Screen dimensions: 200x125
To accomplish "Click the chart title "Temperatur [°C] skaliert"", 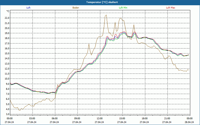I will click(x=100, y=2).
